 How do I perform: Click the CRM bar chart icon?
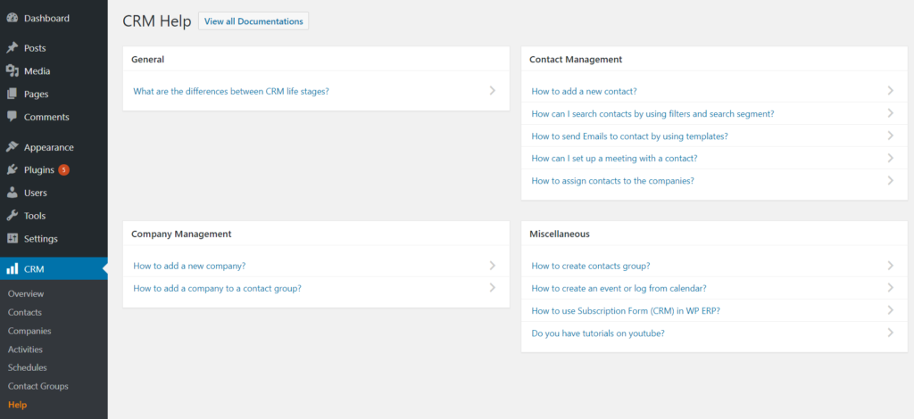pyautogui.click(x=12, y=269)
